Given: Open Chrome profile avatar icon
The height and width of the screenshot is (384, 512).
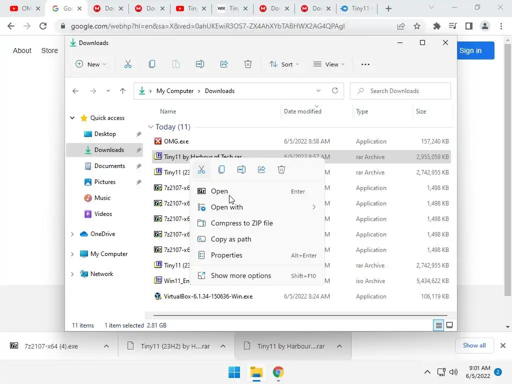Looking at the screenshot, I should (485, 26).
